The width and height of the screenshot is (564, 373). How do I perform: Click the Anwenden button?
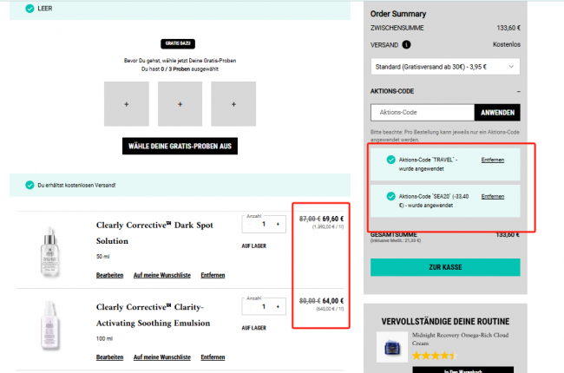497,112
